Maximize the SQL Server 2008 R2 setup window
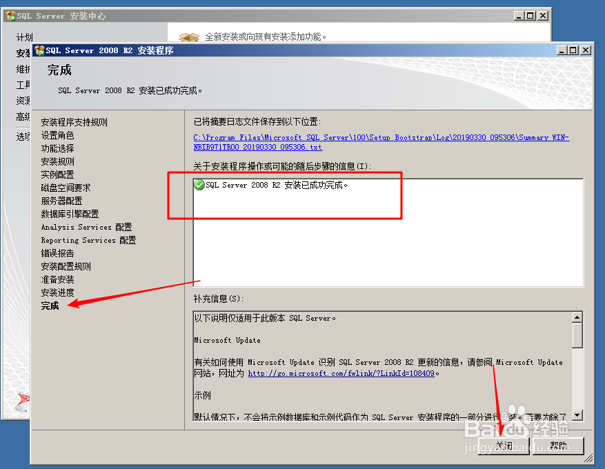This screenshot has width=605, height=469. click(573, 50)
